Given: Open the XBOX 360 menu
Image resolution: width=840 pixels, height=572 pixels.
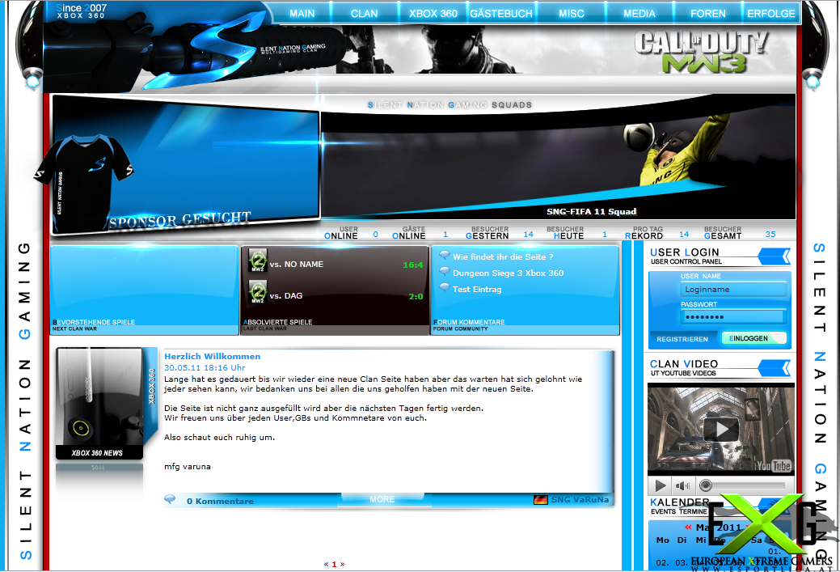Looking at the screenshot, I should 433,14.
